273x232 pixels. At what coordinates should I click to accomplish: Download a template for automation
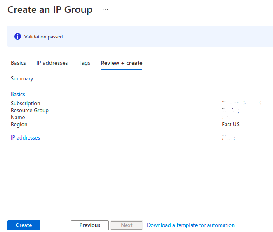pos(191,225)
